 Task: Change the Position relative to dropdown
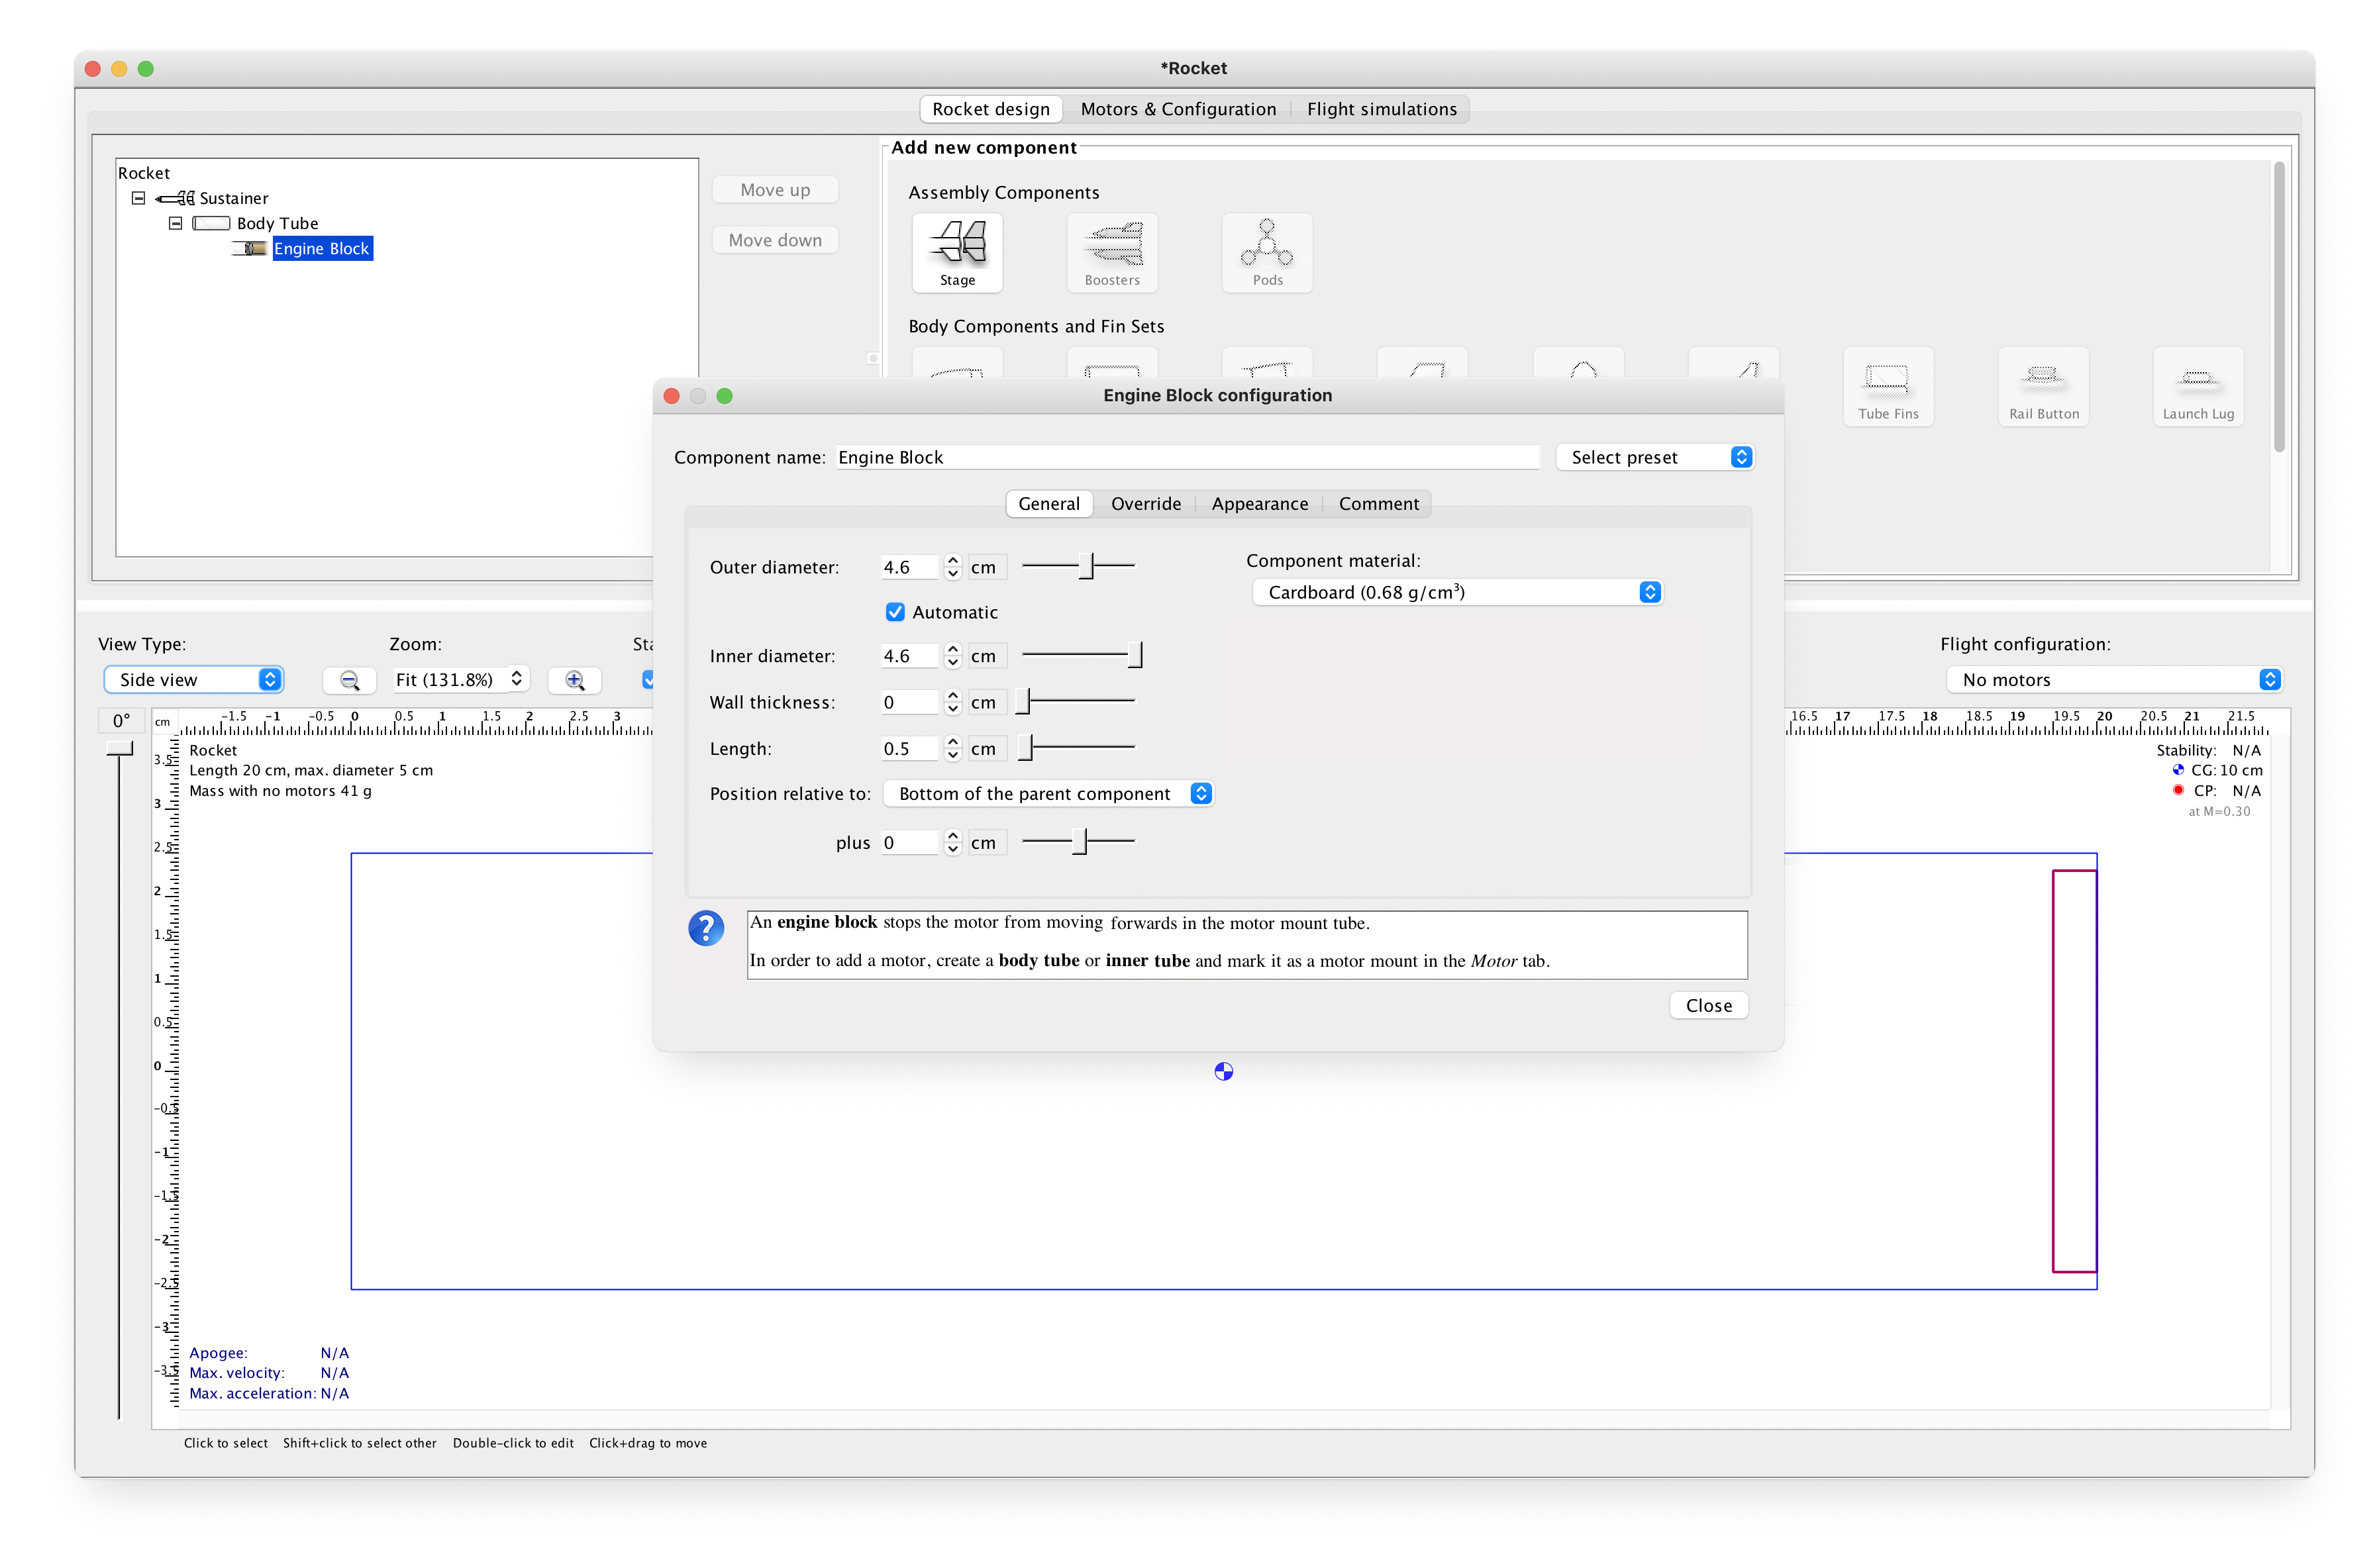(1048, 793)
